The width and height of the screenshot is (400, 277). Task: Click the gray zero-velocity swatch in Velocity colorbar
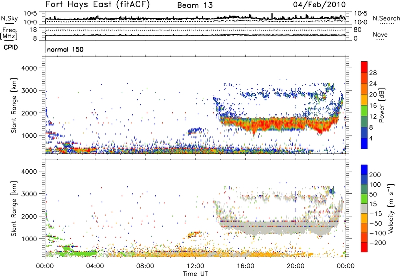[x=364, y=208]
